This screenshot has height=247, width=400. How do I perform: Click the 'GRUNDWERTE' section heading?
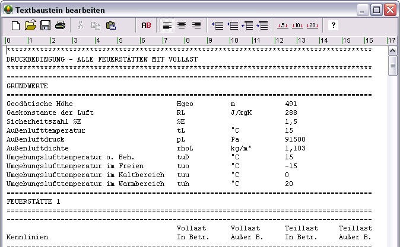[27, 86]
